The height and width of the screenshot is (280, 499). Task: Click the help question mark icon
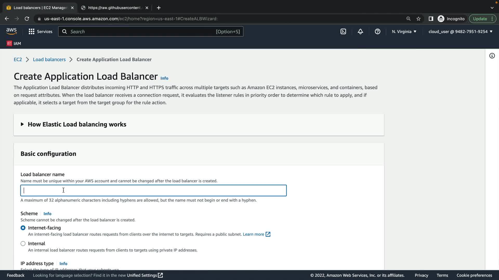coord(377,32)
